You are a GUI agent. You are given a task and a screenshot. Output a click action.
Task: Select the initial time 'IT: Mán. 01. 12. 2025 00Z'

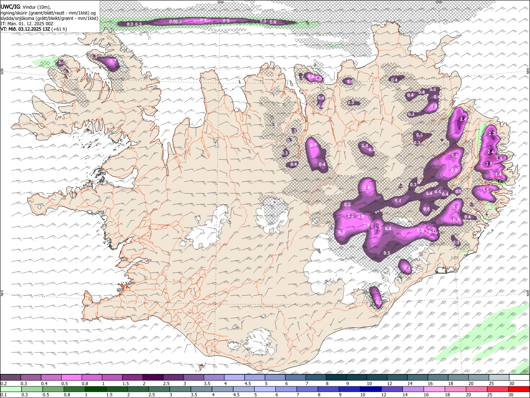click(x=27, y=24)
